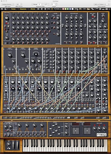Open the Sequences sub-bank selector

point(23,9)
